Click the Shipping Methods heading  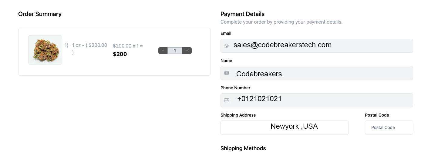click(243, 148)
